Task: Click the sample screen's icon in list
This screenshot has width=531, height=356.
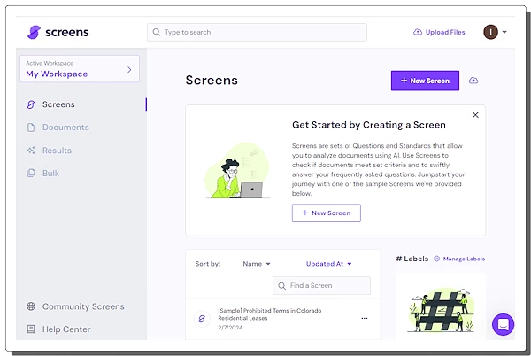Action: click(x=202, y=318)
